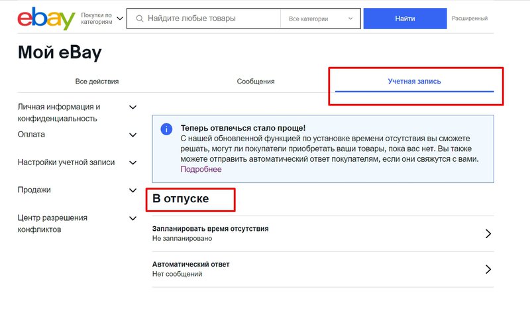The width and height of the screenshot is (530, 309).
Task: Click the Не запланировано status text
Action: (182, 238)
